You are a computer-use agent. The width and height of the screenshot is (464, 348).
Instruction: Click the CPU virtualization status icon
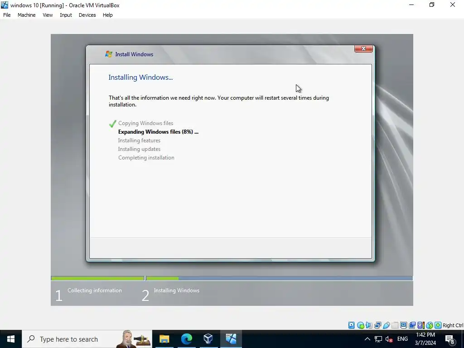(x=421, y=325)
